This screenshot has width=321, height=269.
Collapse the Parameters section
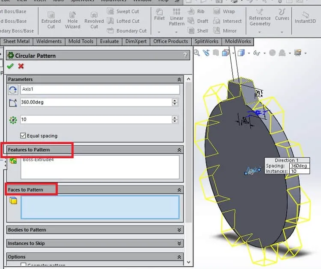coord(179,80)
